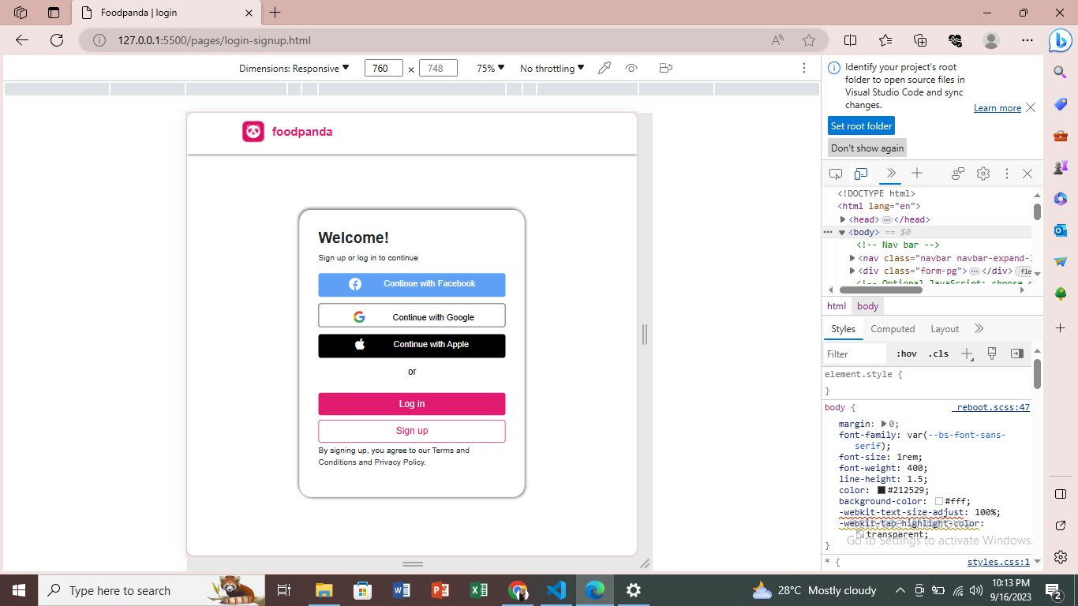Open Bing Copilot in the Edge sidebar
This screenshot has height=606, width=1078.
tap(1061, 39)
